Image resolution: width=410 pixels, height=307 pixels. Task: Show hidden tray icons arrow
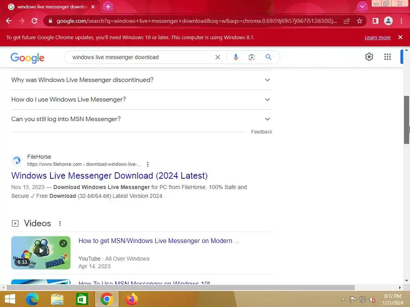[343, 299]
